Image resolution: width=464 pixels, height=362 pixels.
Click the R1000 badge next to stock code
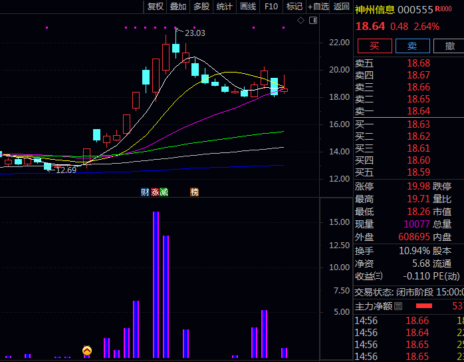tap(443, 9)
